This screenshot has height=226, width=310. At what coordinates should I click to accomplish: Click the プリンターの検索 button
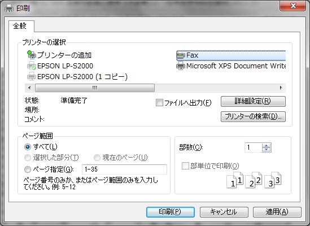pyautogui.click(x=253, y=116)
